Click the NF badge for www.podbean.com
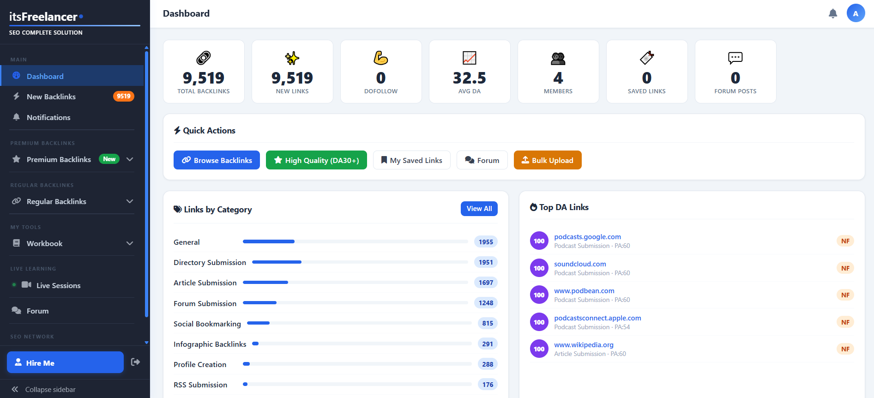 tap(845, 295)
